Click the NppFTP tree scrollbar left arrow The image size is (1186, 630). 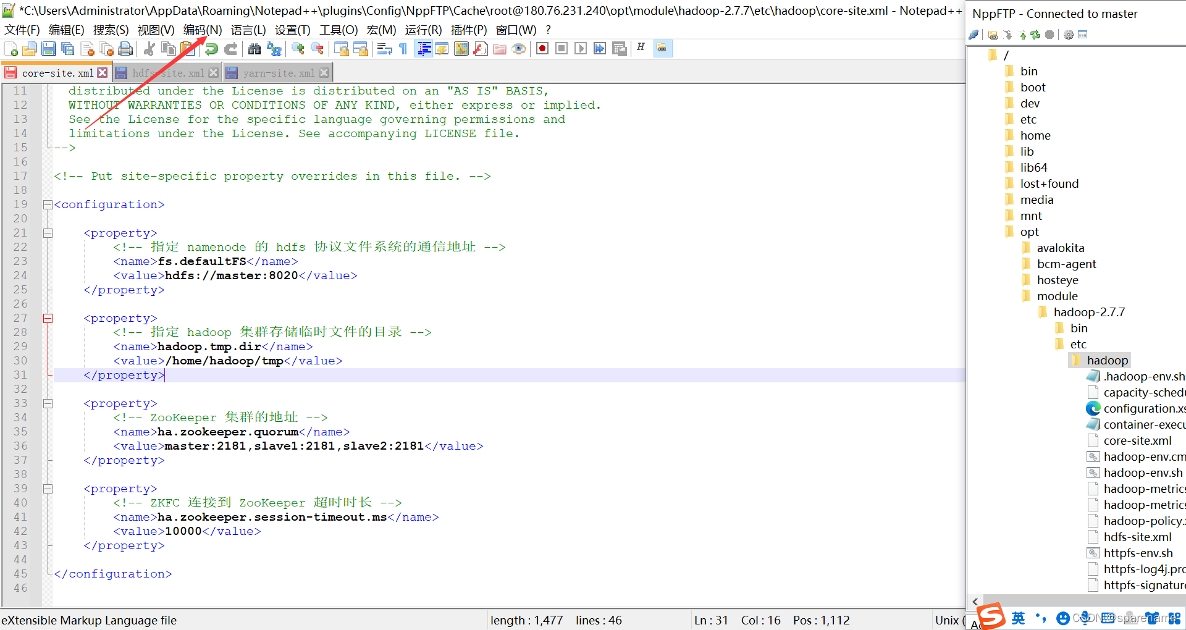975,602
